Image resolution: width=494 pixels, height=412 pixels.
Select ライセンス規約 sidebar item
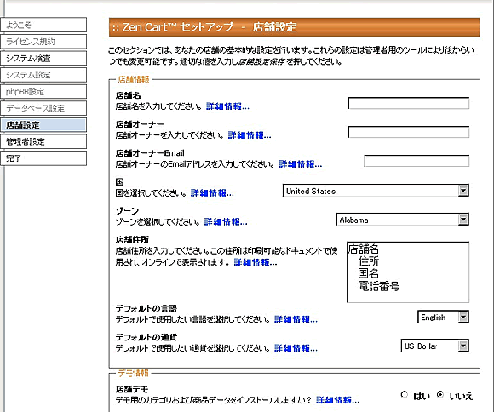coord(43,42)
